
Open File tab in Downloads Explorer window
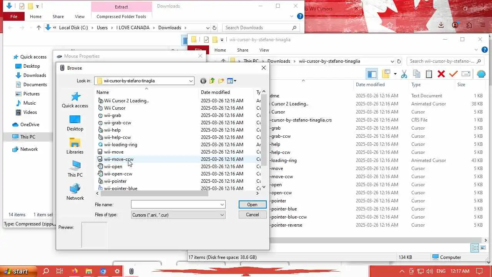(14, 17)
